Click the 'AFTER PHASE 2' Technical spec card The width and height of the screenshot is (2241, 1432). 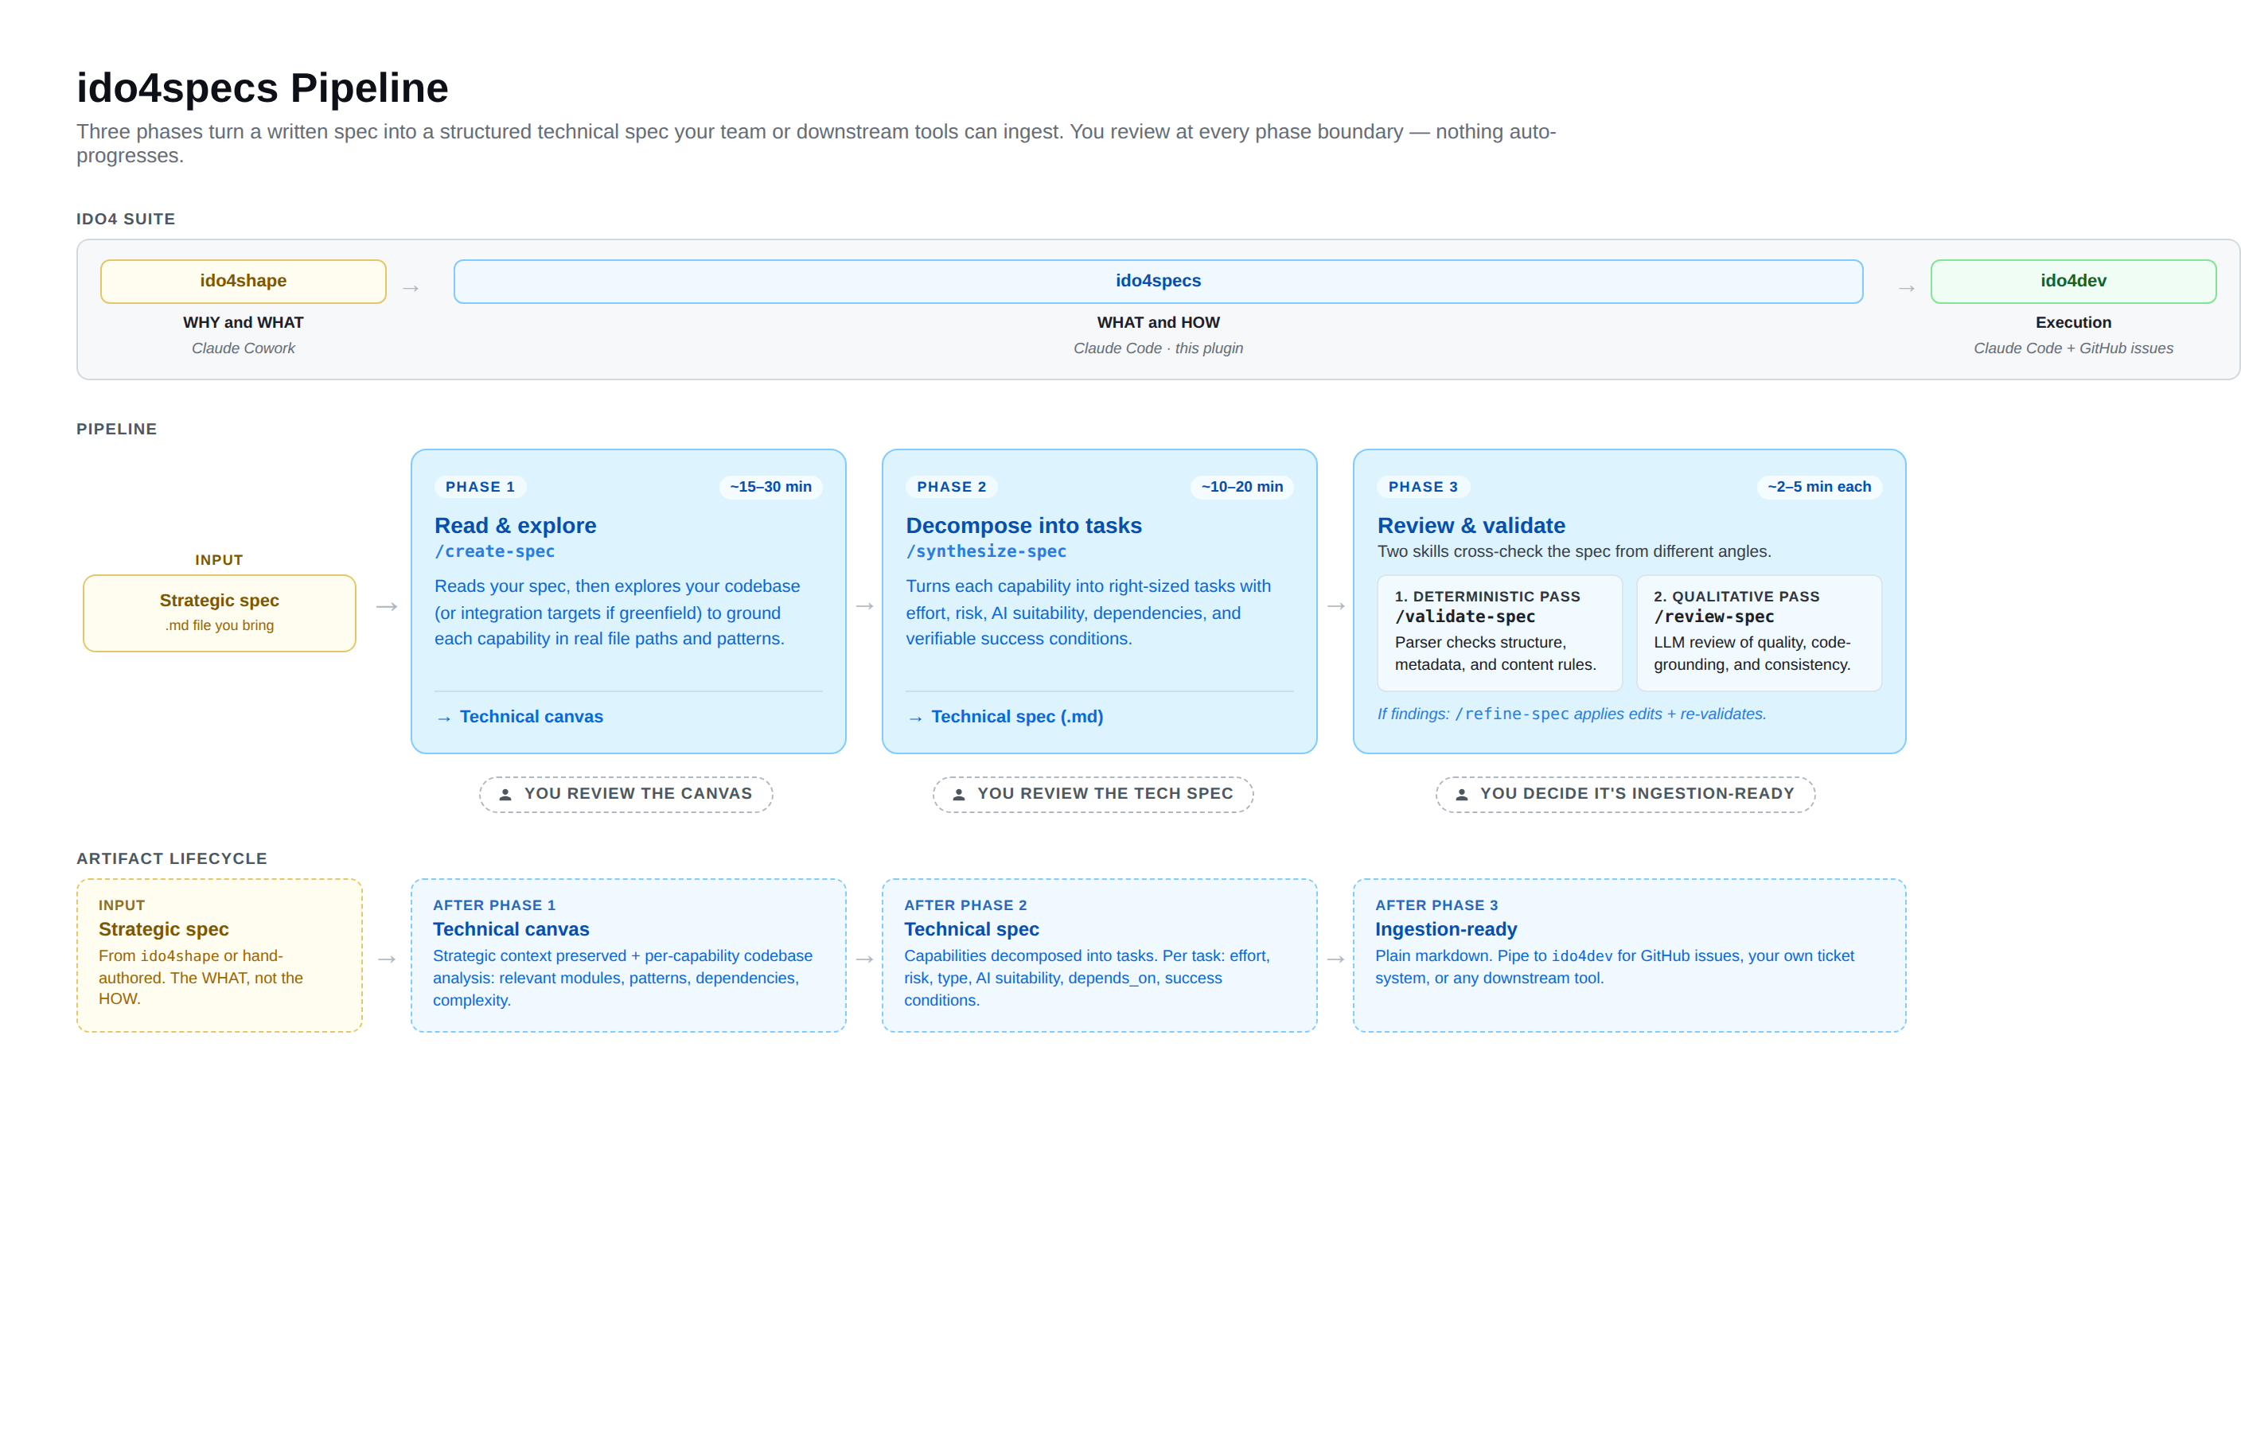[1099, 955]
